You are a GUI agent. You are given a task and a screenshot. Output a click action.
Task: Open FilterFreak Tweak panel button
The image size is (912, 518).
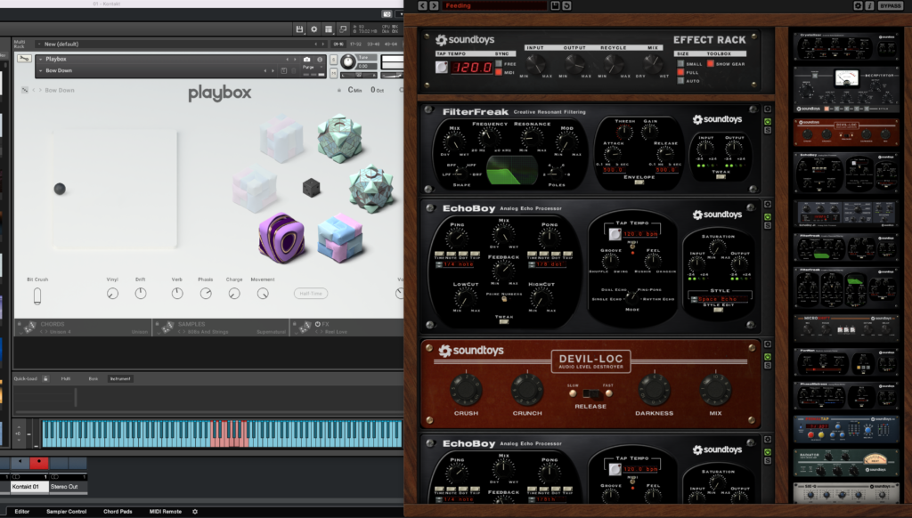(x=721, y=177)
